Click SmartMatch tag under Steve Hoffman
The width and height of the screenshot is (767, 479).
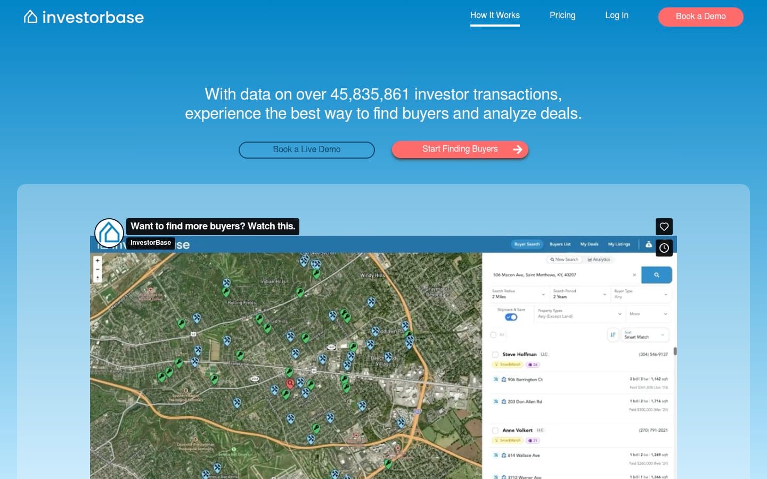tap(508, 365)
